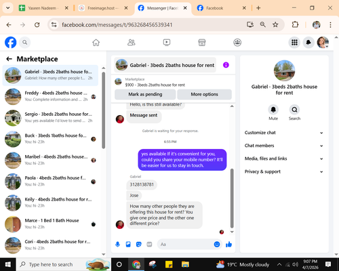Open the install app icon in address bar
The image size is (339, 271).
coord(250,24)
